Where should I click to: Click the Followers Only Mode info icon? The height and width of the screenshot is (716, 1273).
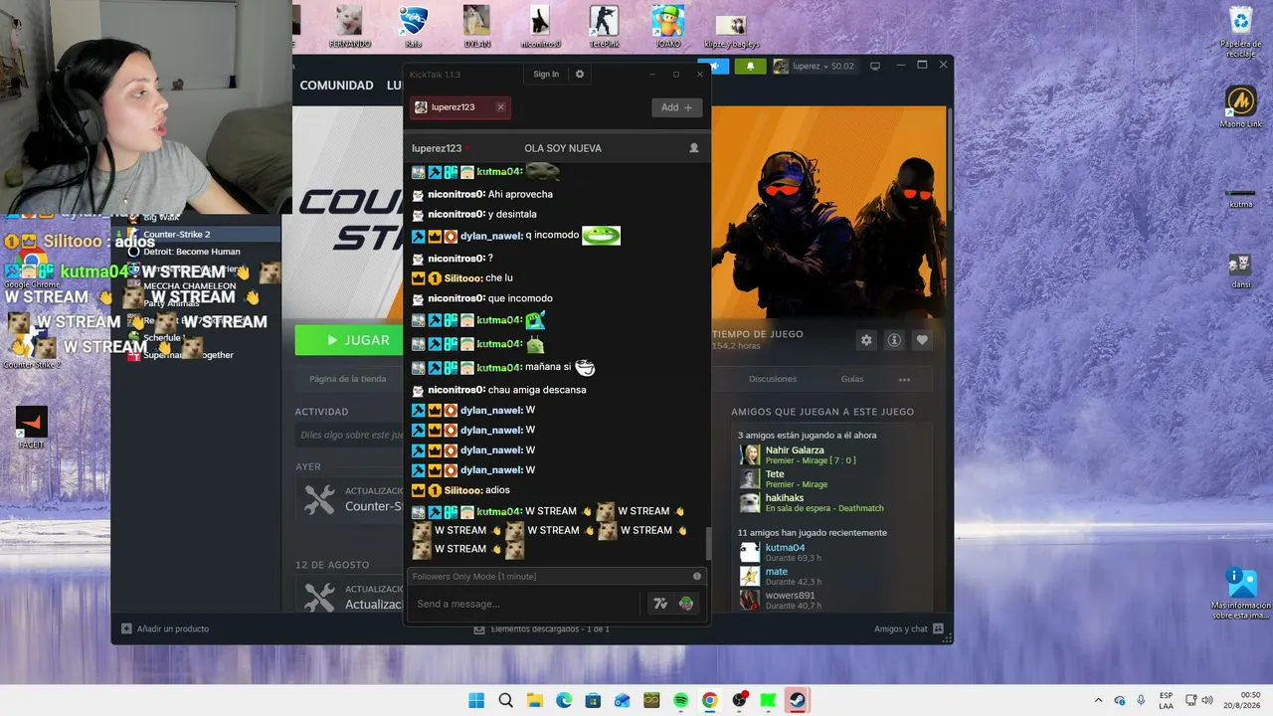coord(697,577)
